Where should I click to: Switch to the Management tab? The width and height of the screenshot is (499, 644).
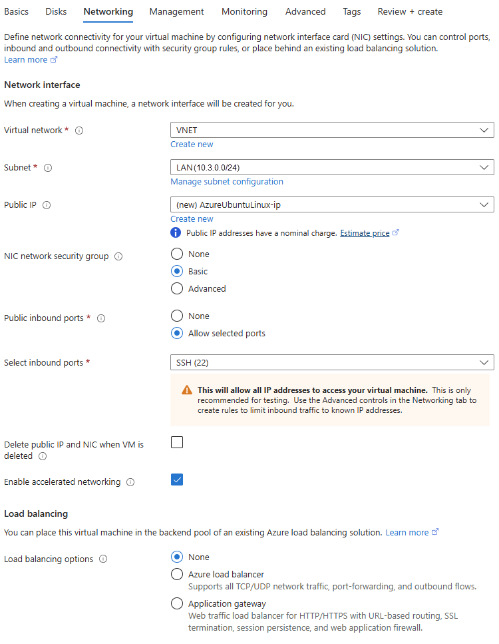point(176,11)
